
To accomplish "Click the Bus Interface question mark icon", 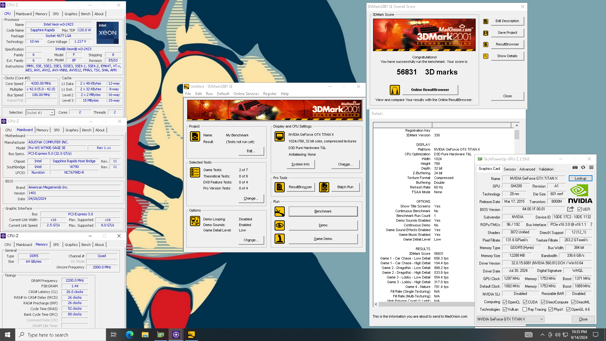I will point(591,224).
